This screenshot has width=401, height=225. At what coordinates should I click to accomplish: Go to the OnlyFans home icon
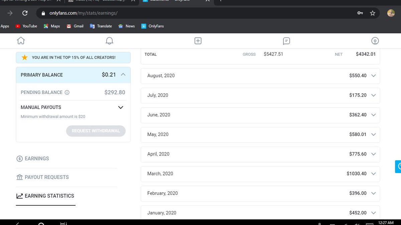tap(21, 41)
